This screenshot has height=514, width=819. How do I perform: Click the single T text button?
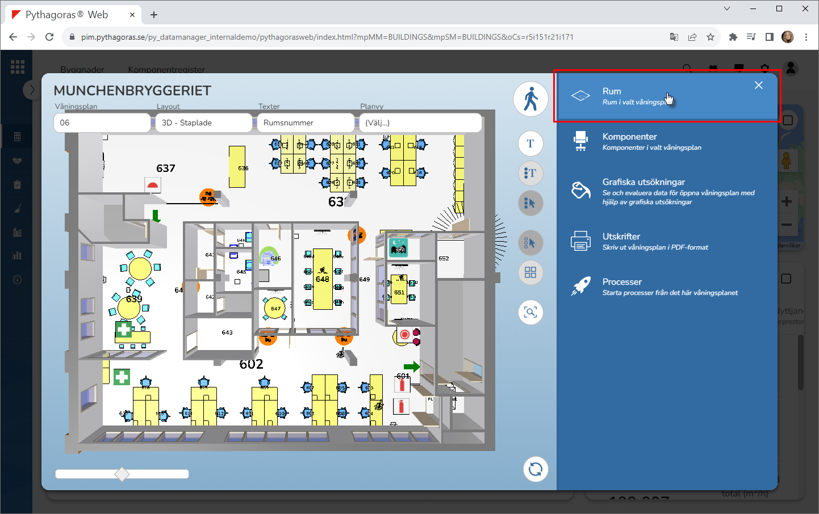coord(530,144)
